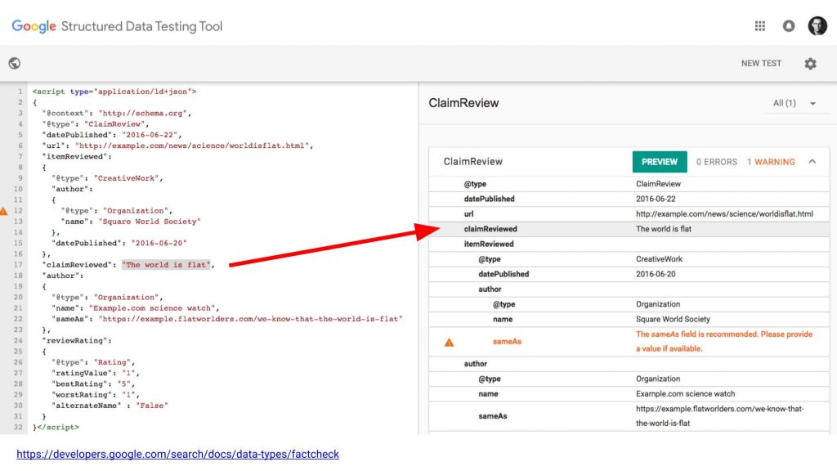Open the notifications bell icon

pyautogui.click(x=789, y=26)
